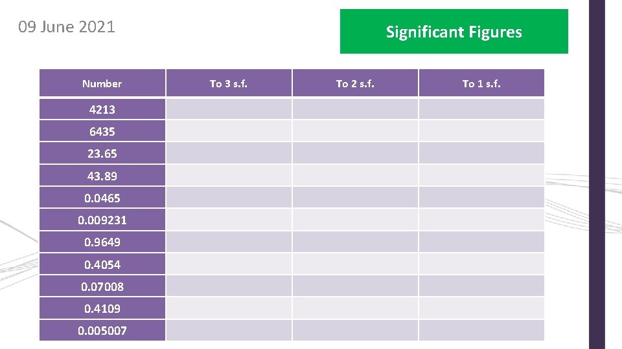Select the 0.4054 number cell

click(x=102, y=264)
